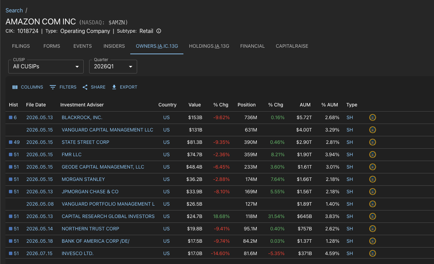Open SEC seal icon in Bank of America row
434x264 pixels.
(x=373, y=241)
